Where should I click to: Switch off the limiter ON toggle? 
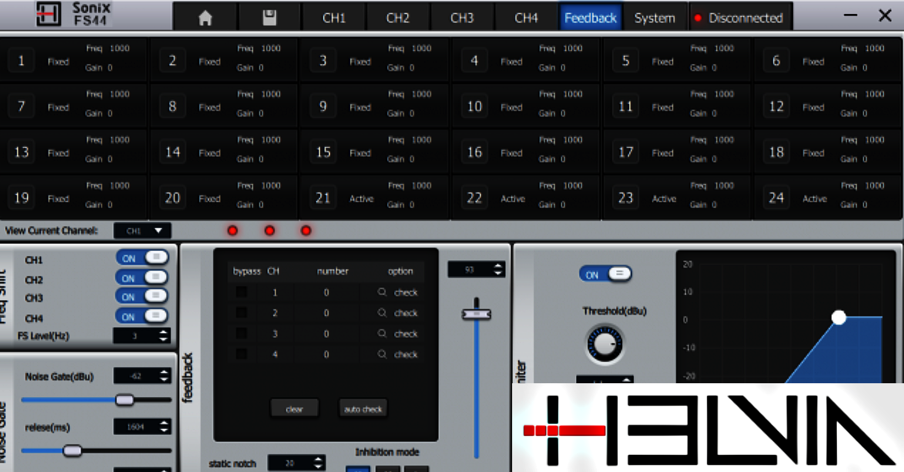pos(605,274)
